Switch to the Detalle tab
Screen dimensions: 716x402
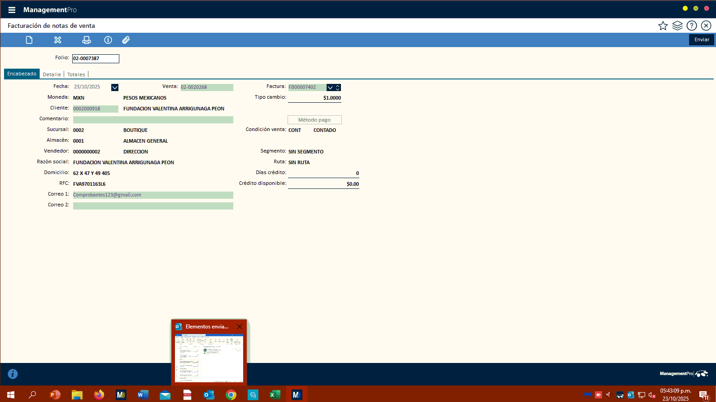(x=52, y=74)
